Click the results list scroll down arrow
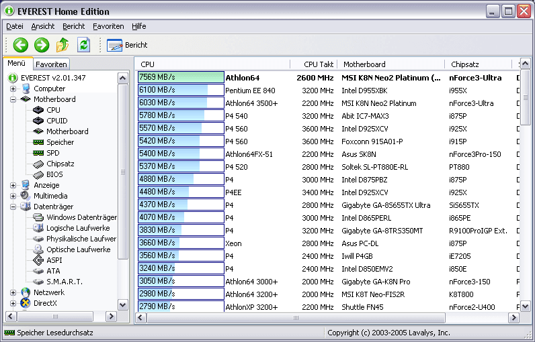The height and width of the screenshot is (342, 535). 525,306
